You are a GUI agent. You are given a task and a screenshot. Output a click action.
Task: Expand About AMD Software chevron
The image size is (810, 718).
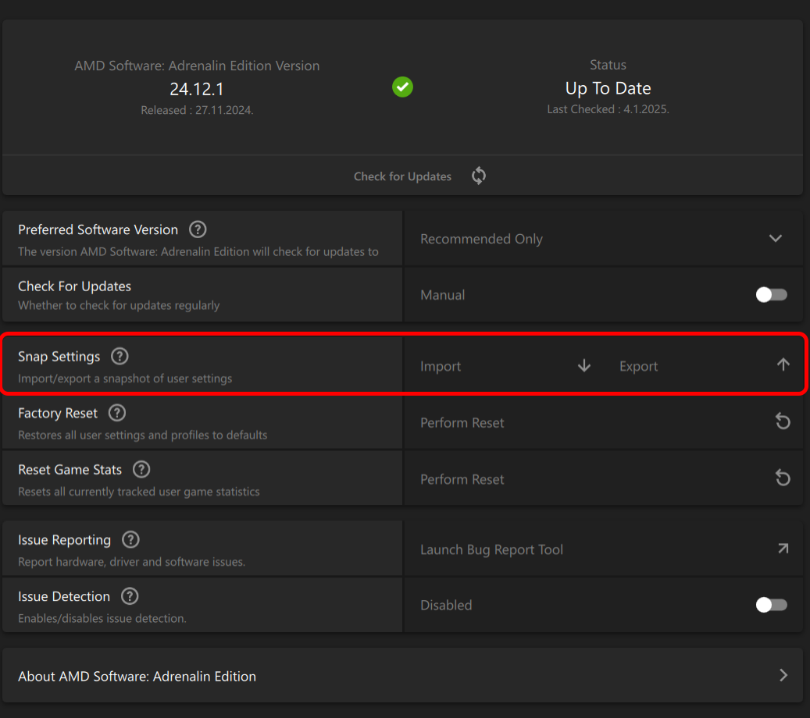pos(783,675)
